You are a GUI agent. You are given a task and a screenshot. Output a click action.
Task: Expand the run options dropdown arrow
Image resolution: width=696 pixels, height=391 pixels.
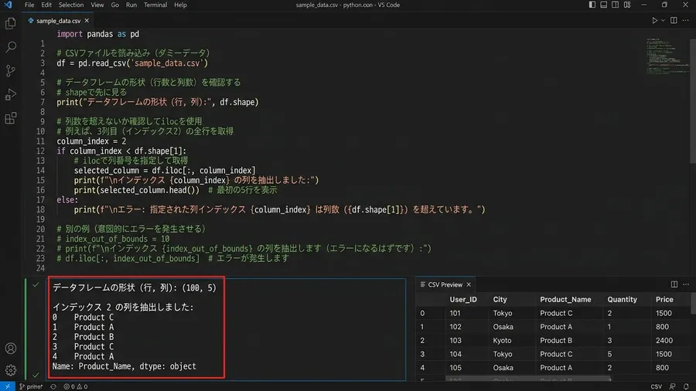[x=663, y=20]
